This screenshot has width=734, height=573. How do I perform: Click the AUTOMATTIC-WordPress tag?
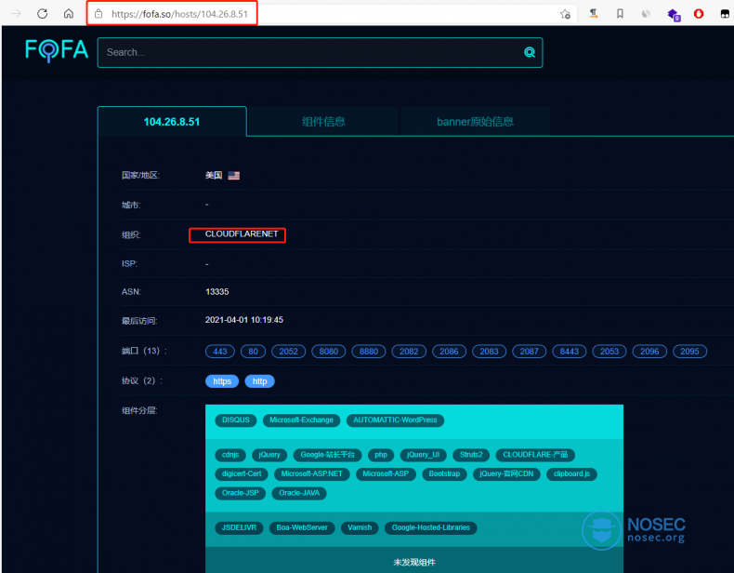[x=395, y=420]
